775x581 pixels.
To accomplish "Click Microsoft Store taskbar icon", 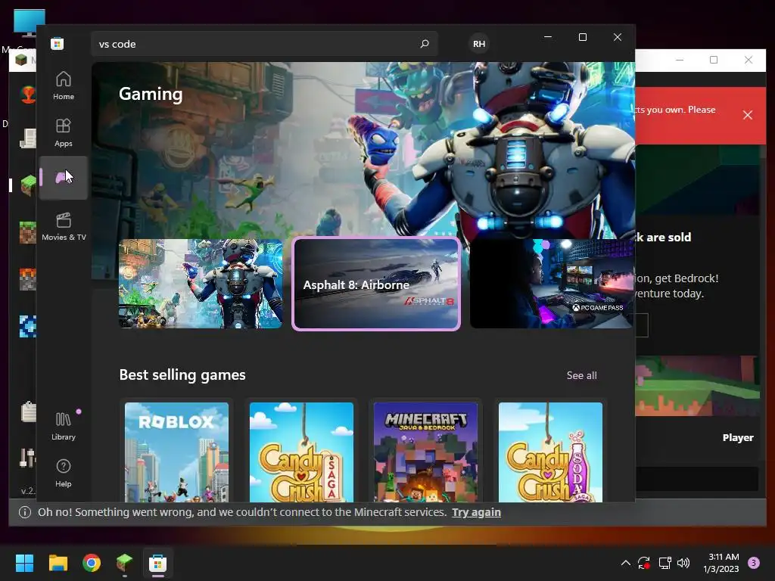I will click(x=158, y=563).
